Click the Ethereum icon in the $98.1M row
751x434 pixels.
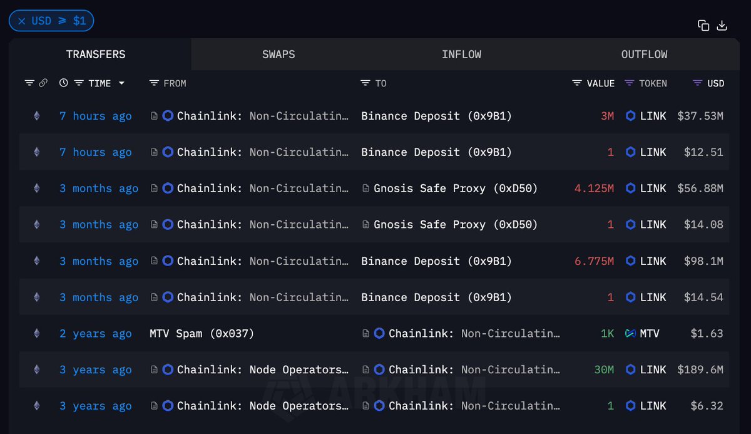point(36,261)
